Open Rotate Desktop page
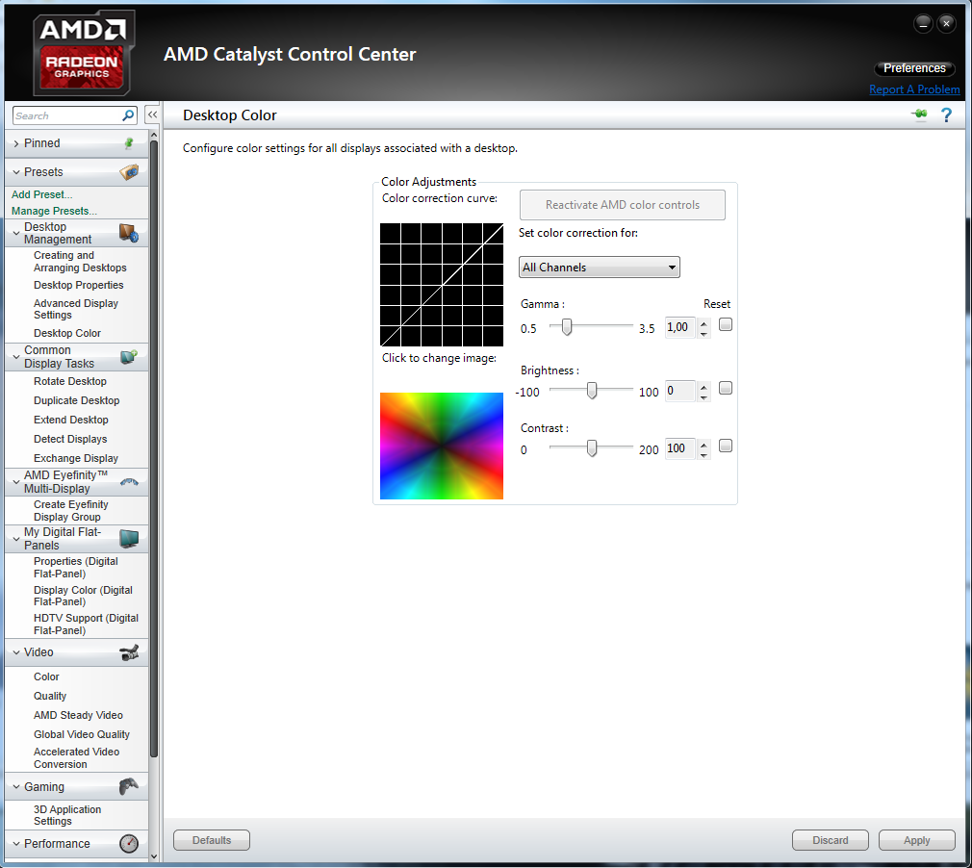This screenshot has width=972, height=868. coord(70,381)
